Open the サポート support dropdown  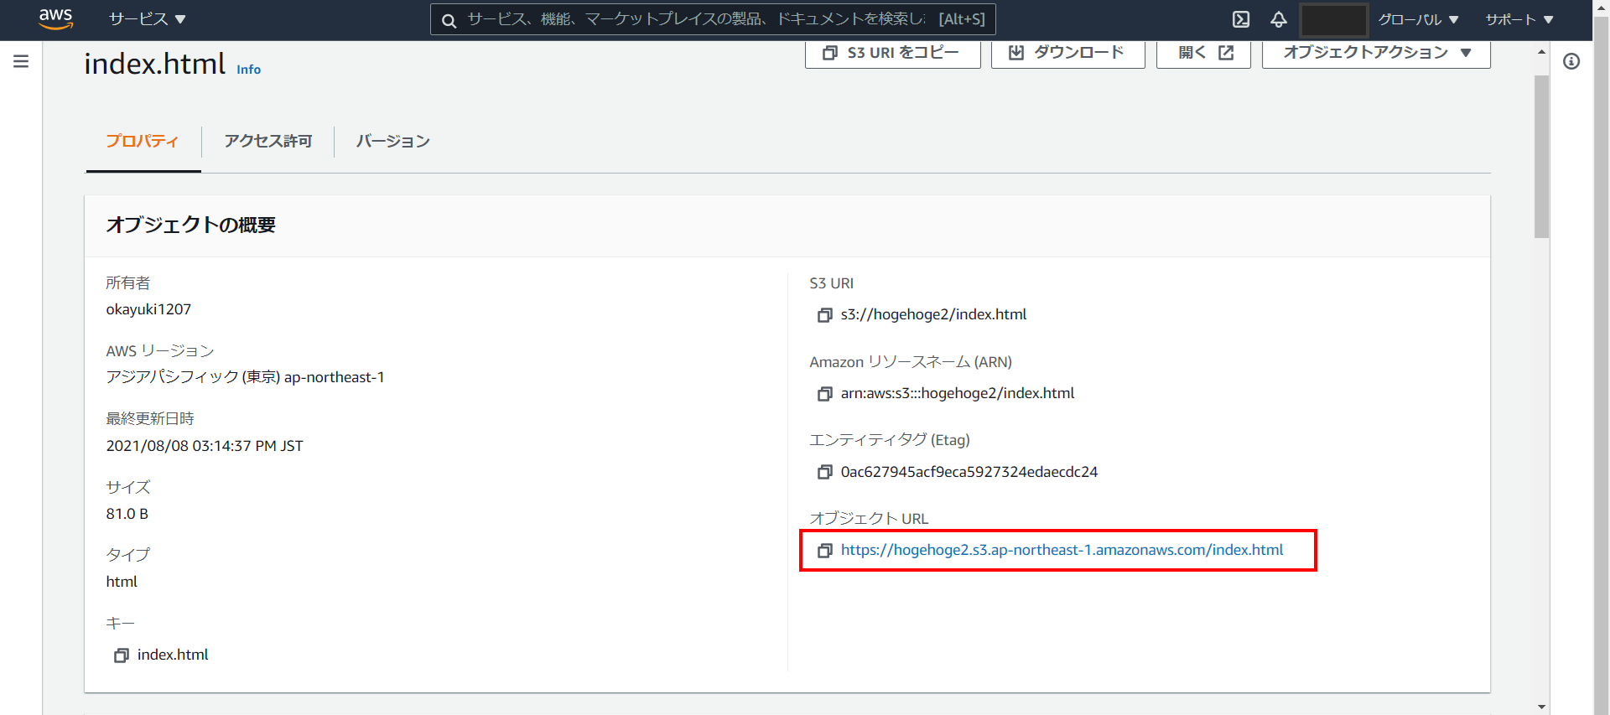1519,19
